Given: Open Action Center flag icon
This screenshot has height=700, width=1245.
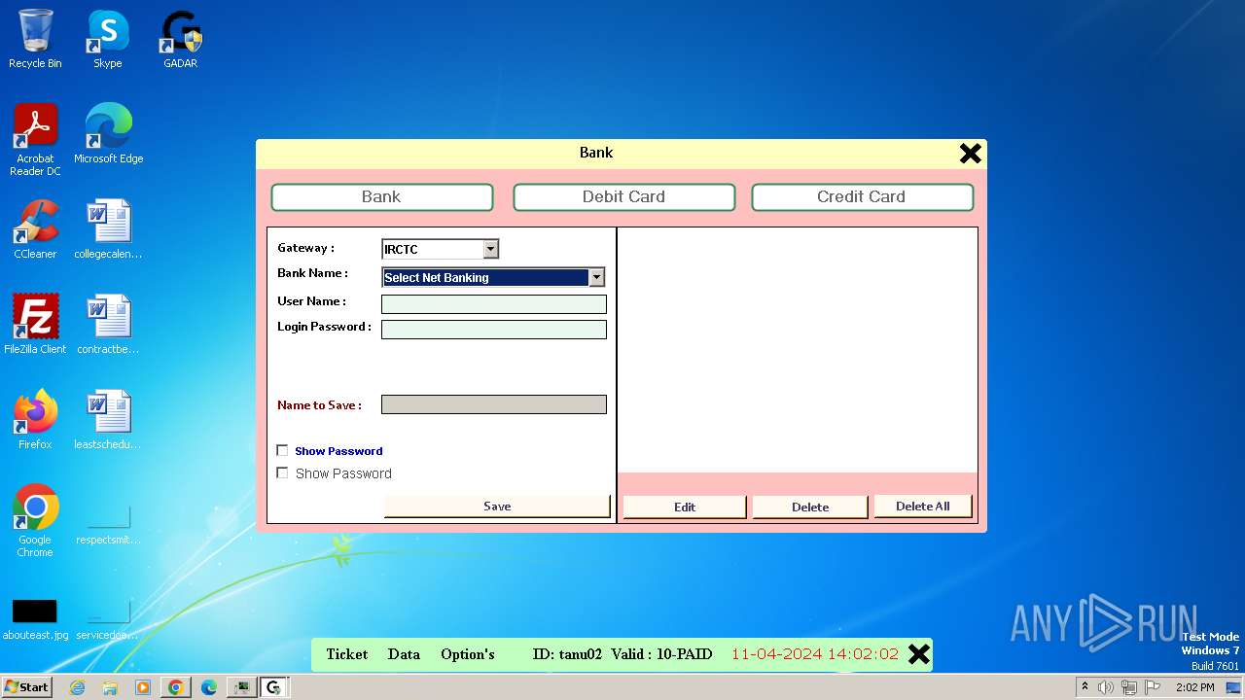Looking at the screenshot, I should 1153,687.
